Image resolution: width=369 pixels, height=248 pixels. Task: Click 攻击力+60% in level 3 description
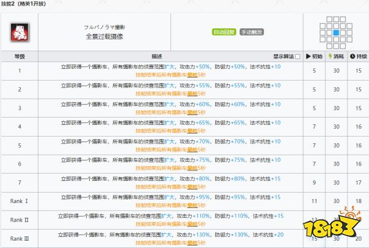coord(194,105)
